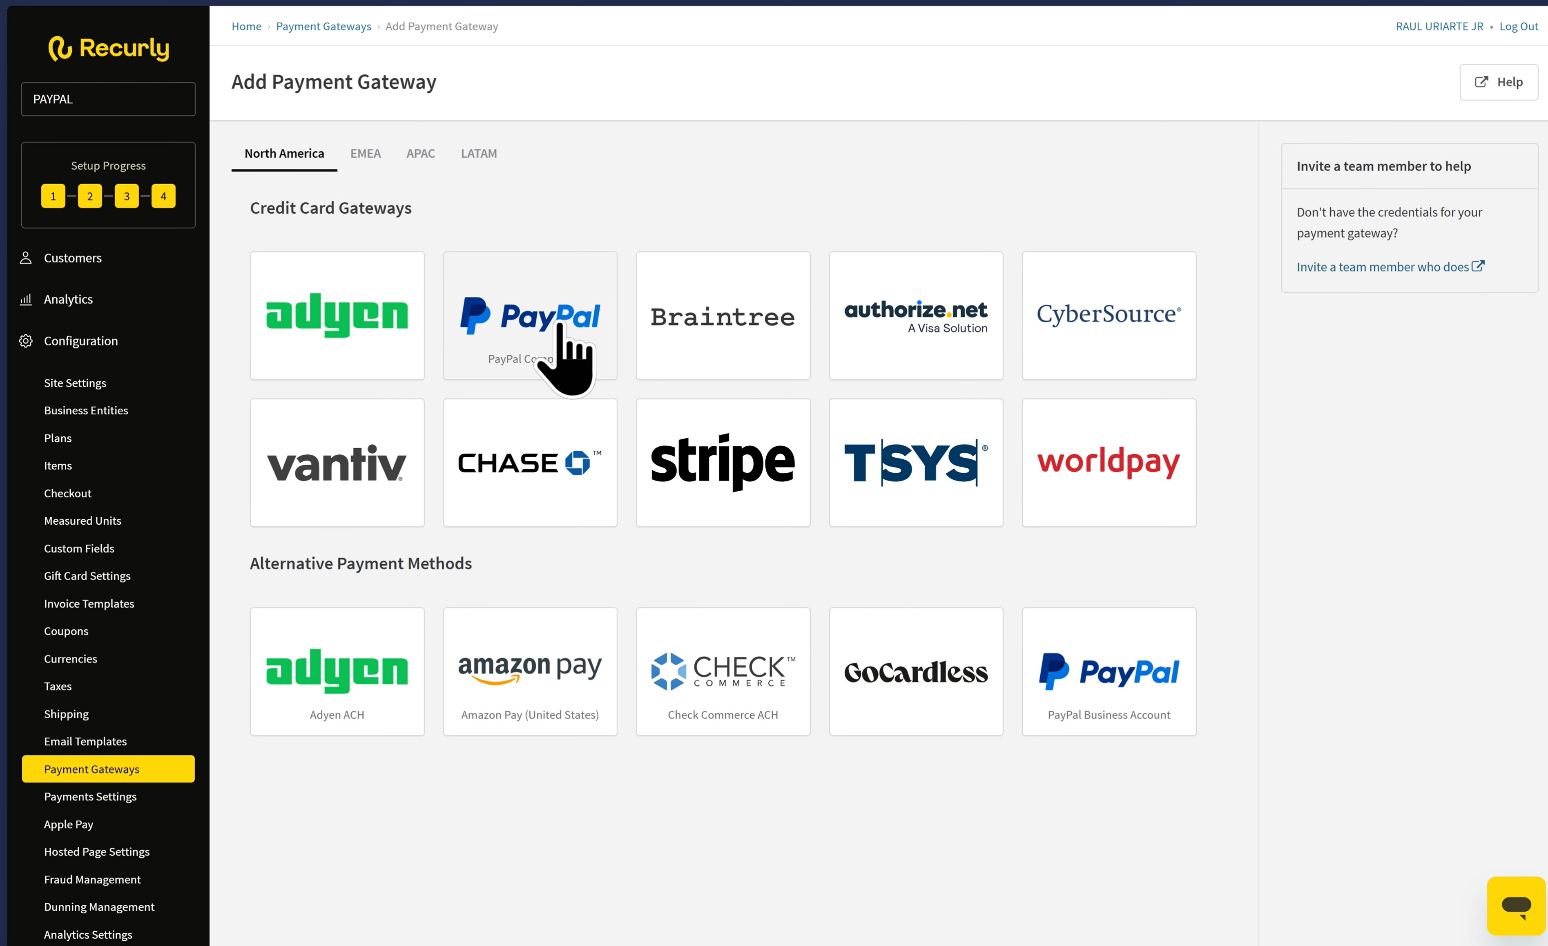This screenshot has width=1548, height=946.
Task: Go to setup progress step 3
Action: (x=126, y=196)
